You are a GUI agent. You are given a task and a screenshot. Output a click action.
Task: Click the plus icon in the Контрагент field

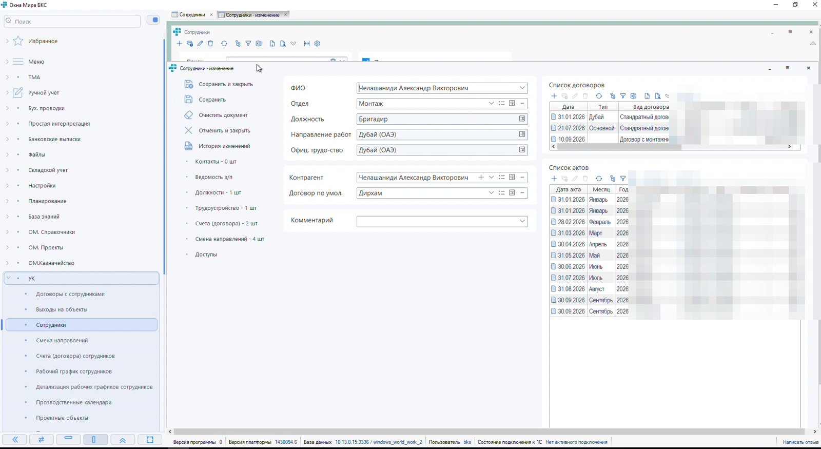481,178
